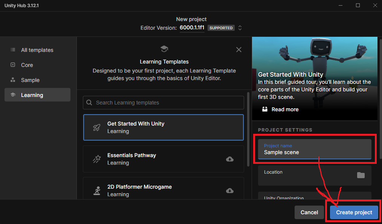The width and height of the screenshot is (382, 224).
Task: Select the Learning category in sidebar
Action: pyautogui.click(x=37, y=95)
